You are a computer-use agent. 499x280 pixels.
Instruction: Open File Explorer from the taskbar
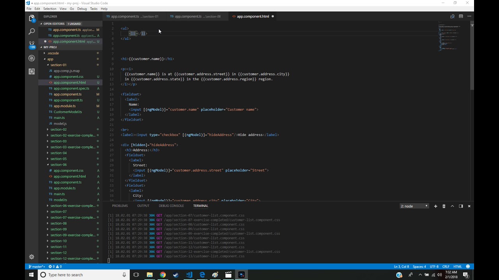tap(149, 275)
